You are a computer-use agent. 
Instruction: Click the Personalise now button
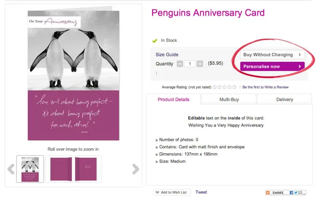273,66
